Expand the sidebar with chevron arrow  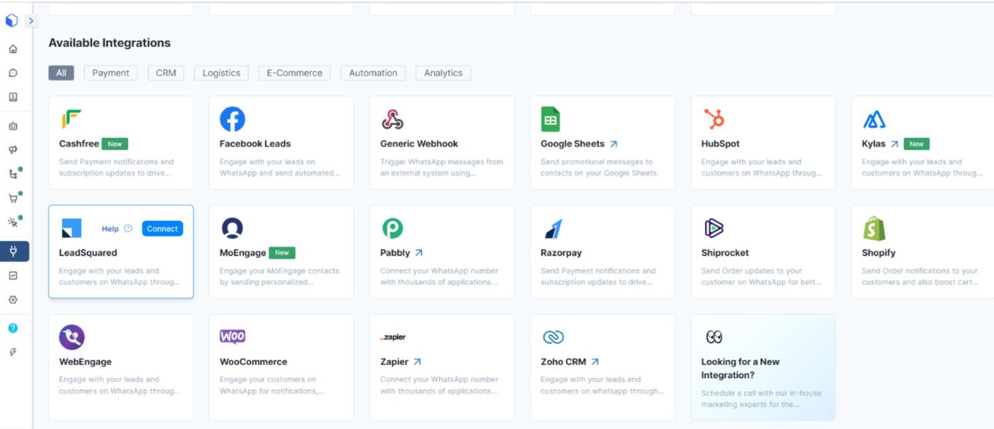pos(31,21)
